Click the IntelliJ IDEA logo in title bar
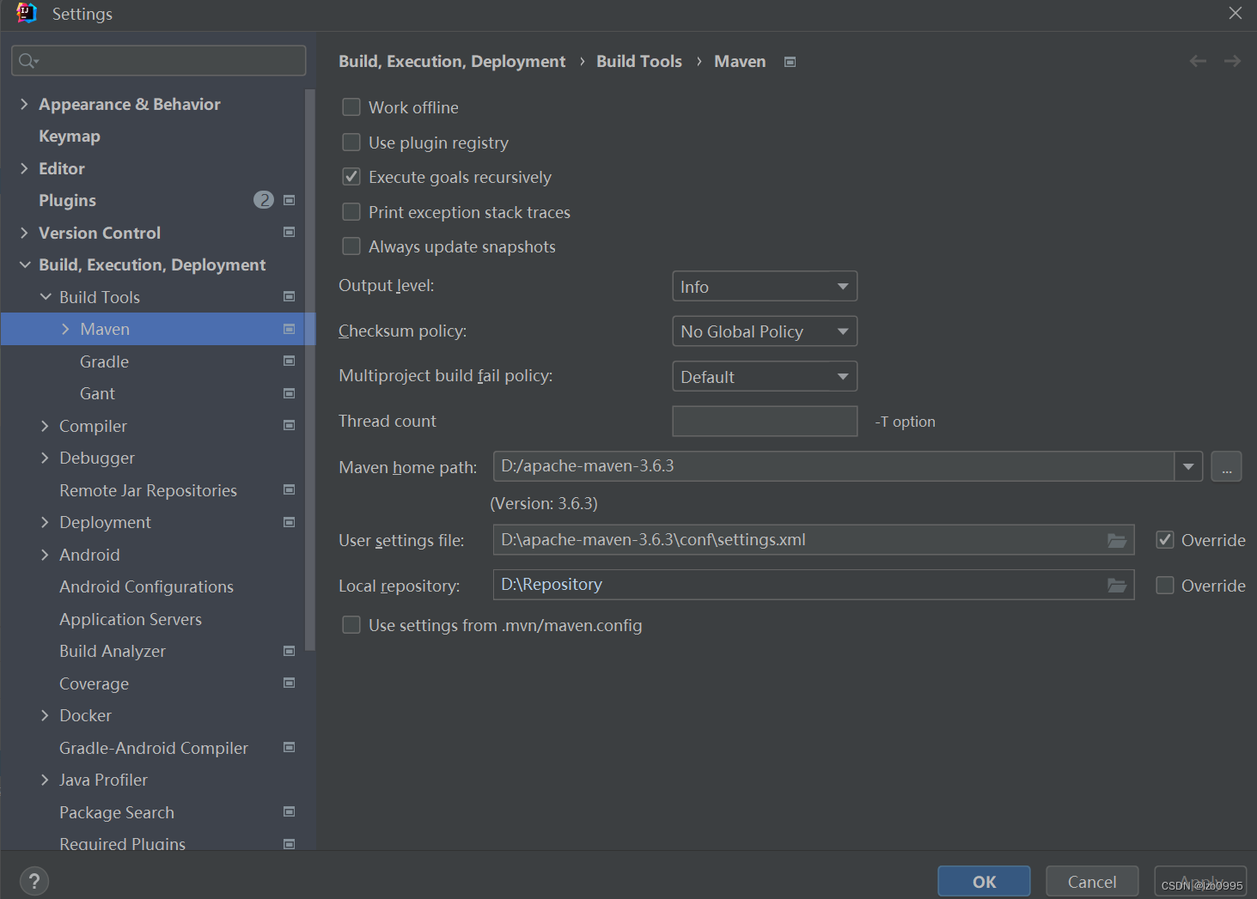The width and height of the screenshot is (1257, 899). click(x=27, y=13)
